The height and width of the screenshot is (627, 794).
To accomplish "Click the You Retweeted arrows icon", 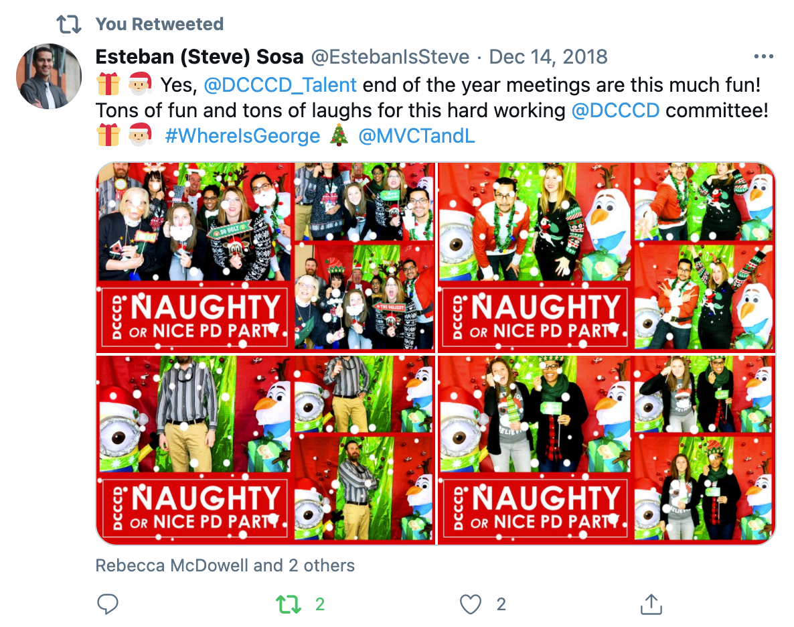I will coord(69,24).
